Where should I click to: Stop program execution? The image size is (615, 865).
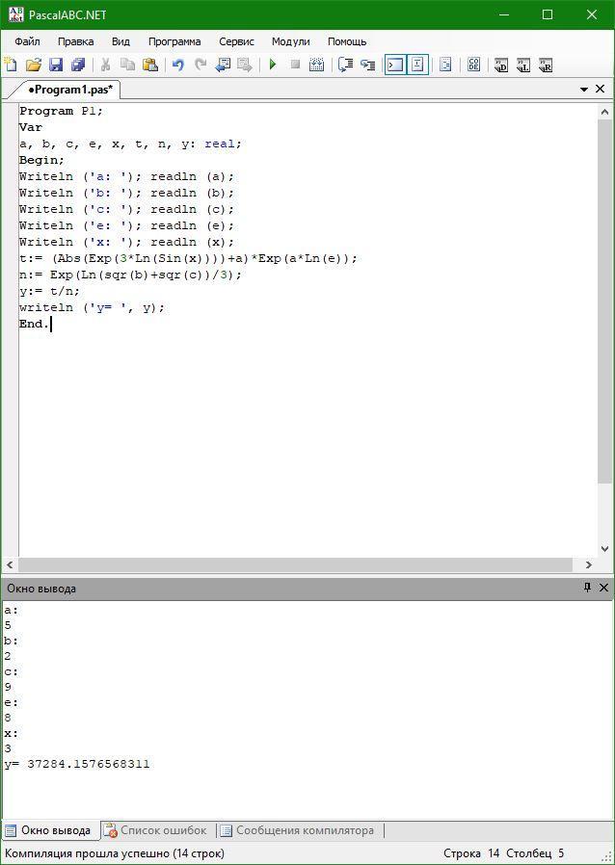point(295,65)
